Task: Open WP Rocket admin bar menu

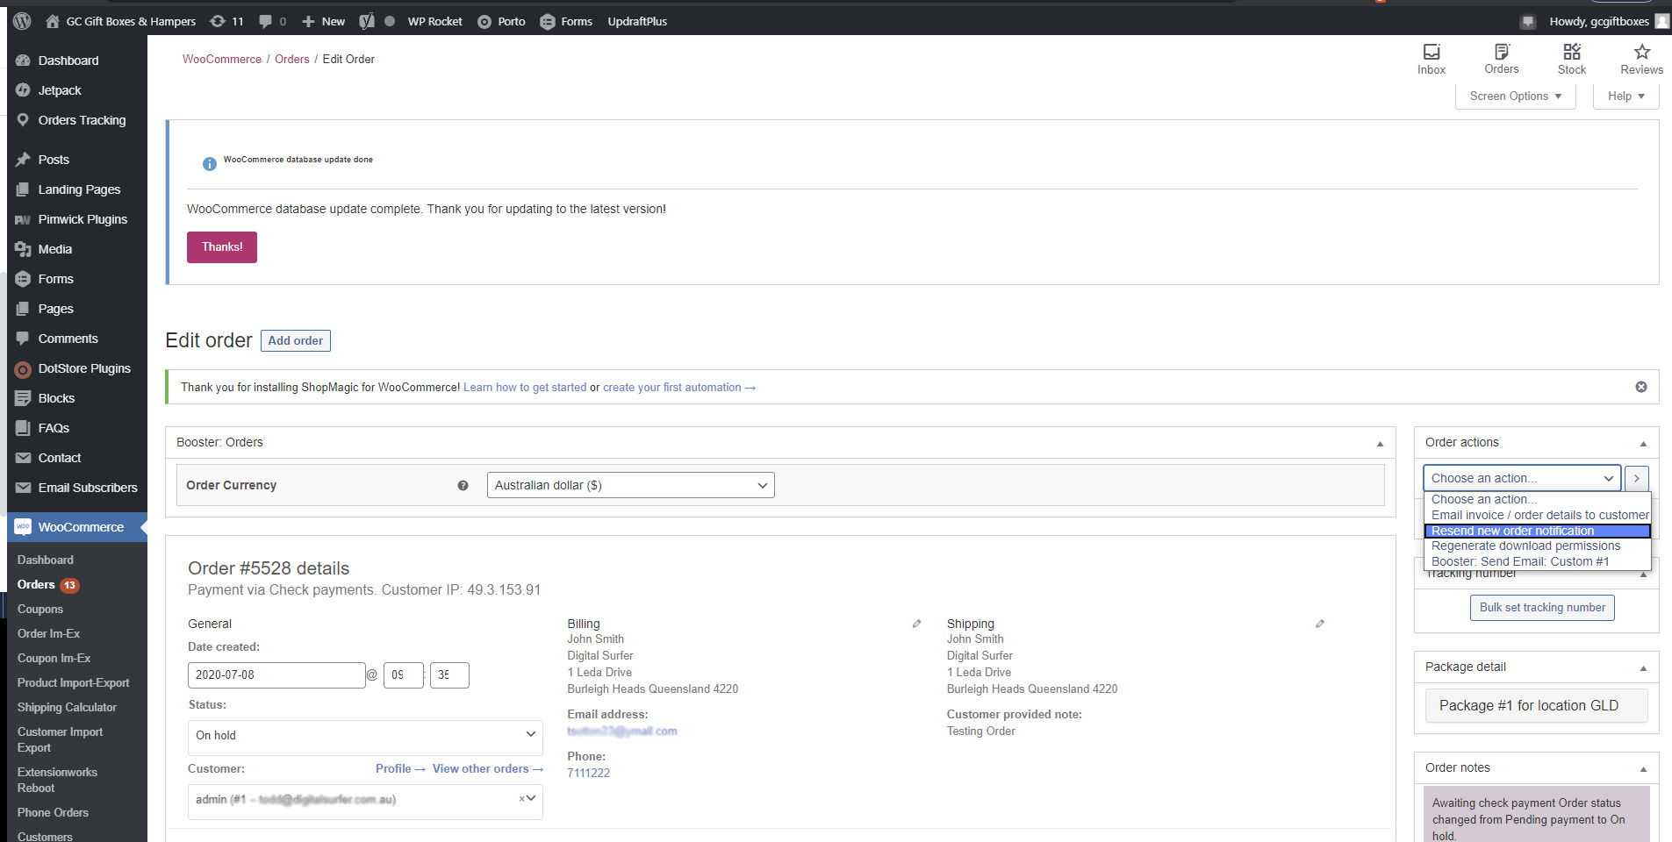Action: 434,21
